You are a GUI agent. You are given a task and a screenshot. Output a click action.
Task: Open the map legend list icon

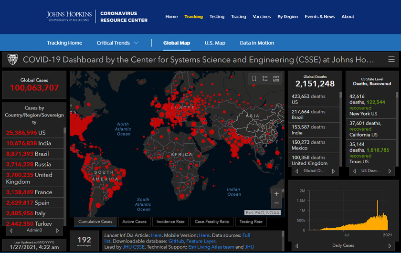click(x=265, y=79)
